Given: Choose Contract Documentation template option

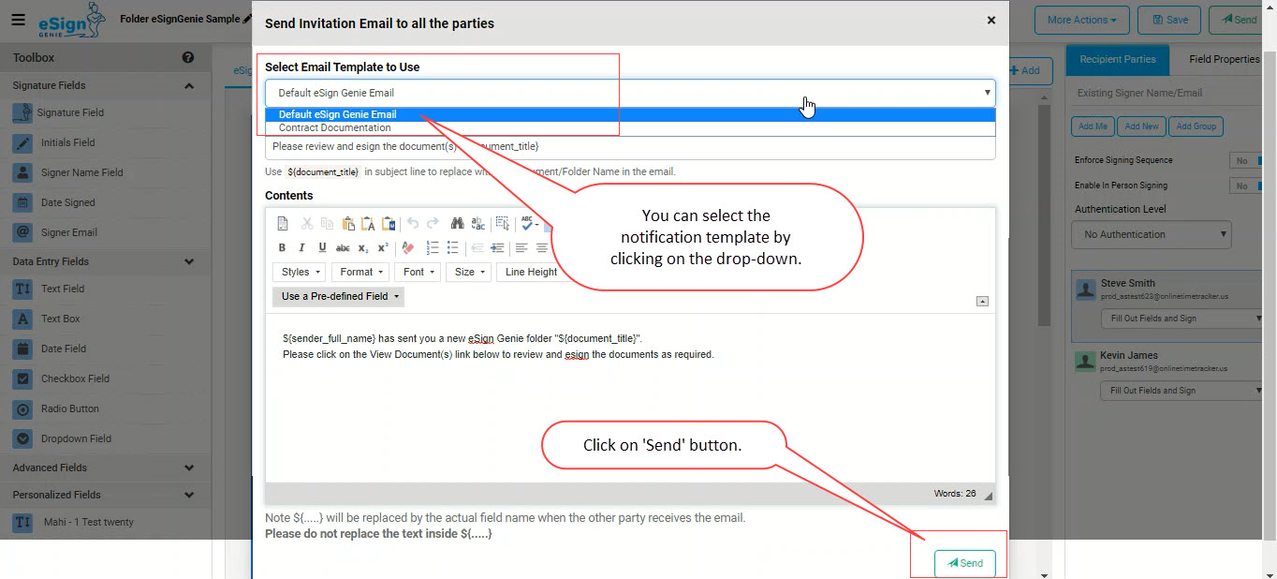Looking at the screenshot, I should point(630,127).
